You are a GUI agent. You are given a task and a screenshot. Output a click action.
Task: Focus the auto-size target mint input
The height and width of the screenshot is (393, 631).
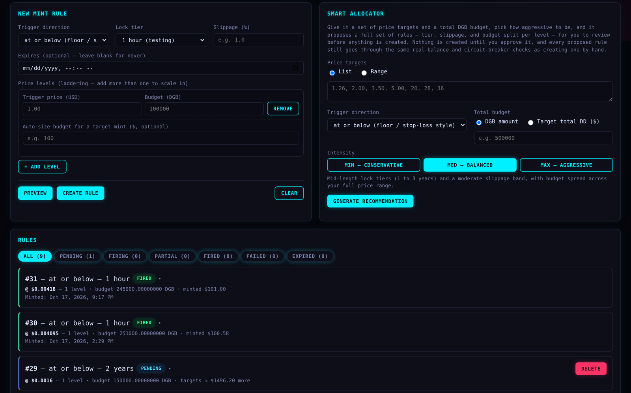[x=161, y=138]
